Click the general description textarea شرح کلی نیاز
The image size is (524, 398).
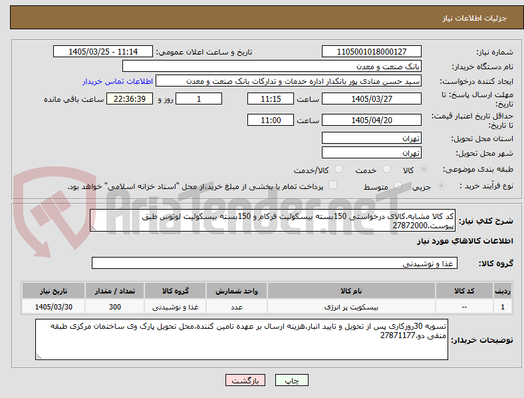point(273,221)
